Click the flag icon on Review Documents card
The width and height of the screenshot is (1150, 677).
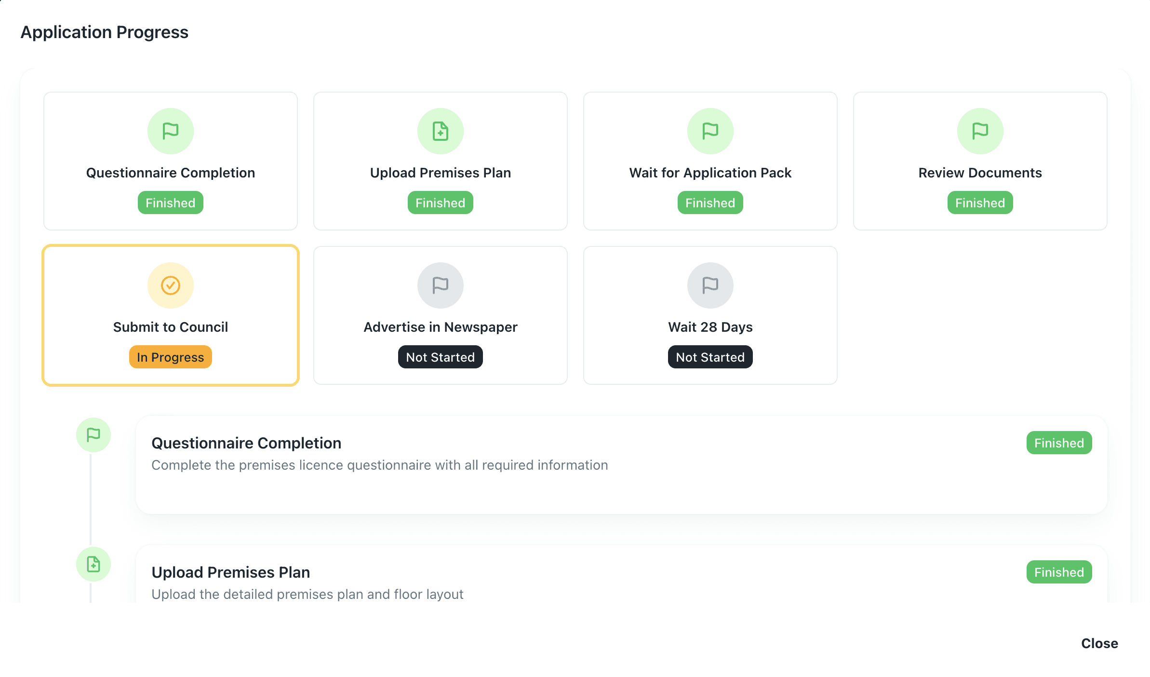(x=979, y=131)
